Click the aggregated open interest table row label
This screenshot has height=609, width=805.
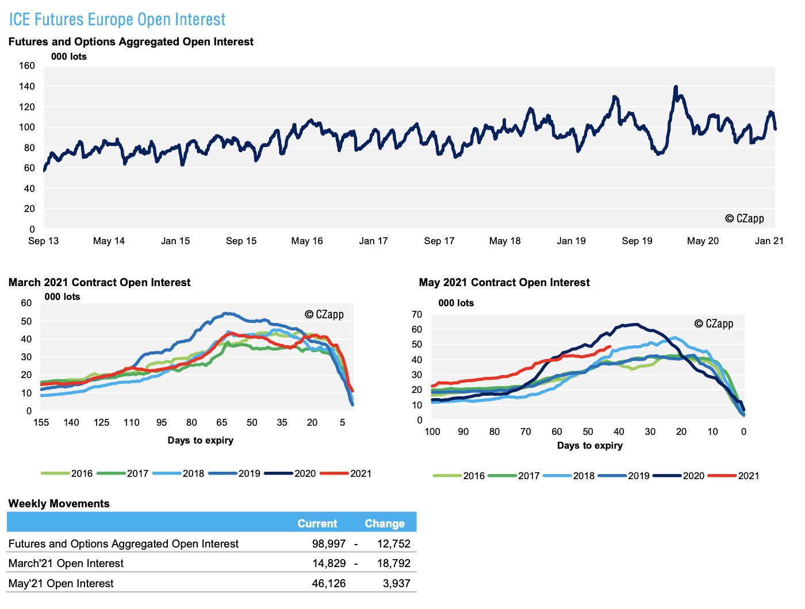124,544
